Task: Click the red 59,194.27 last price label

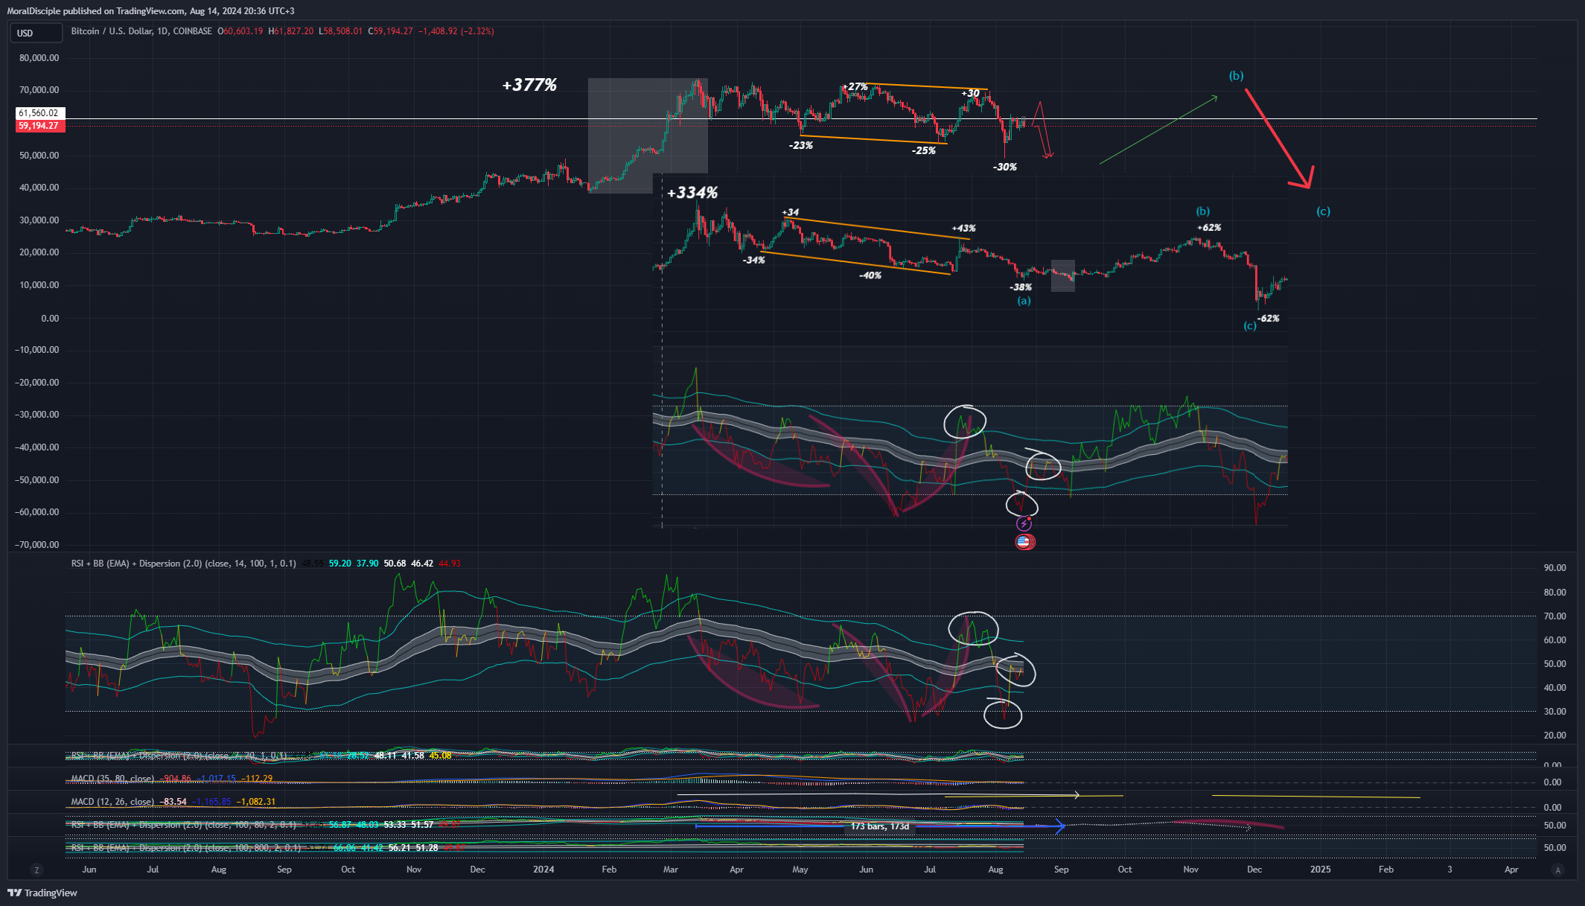Action: (x=40, y=126)
